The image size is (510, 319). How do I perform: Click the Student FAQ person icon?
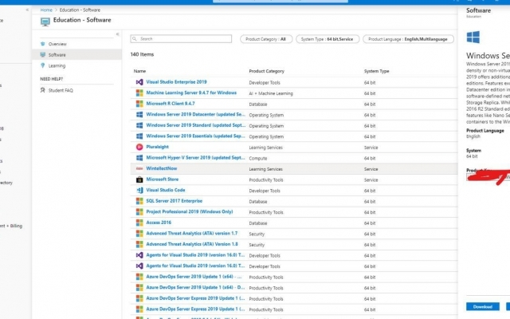[42, 90]
